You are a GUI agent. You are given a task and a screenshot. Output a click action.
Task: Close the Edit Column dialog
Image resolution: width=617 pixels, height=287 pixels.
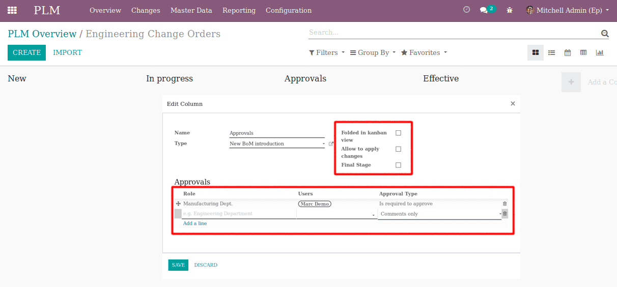click(x=513, y=103)
